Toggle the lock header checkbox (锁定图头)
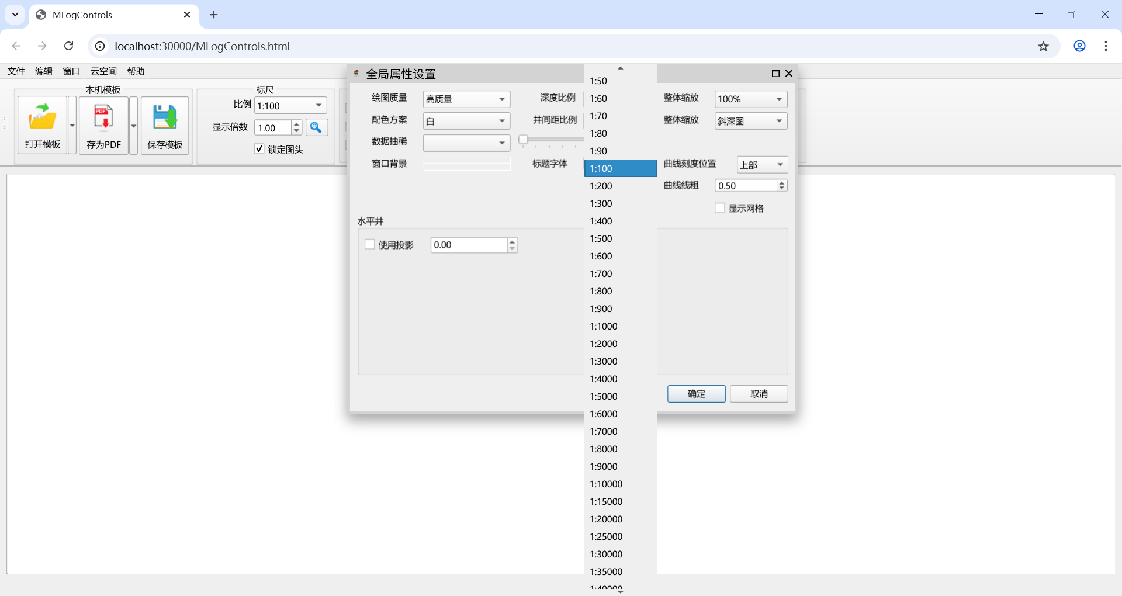The width and height of the screenshot is (1122, 596). [259, 149]
